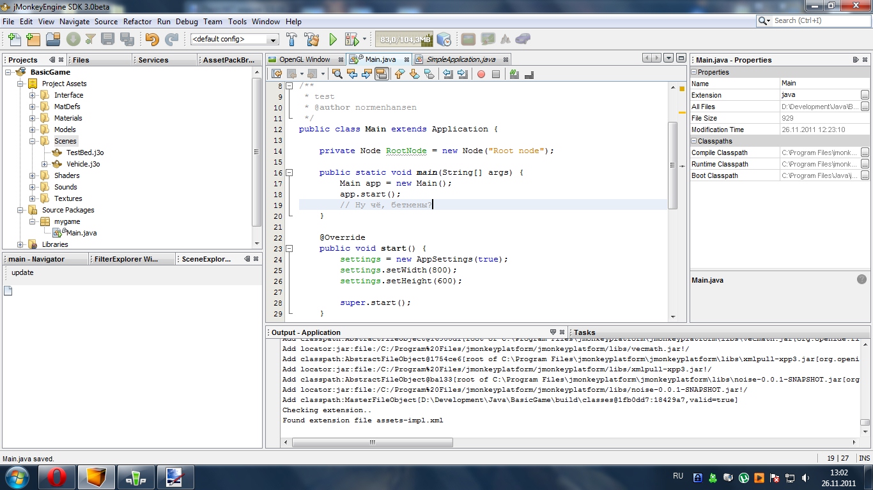Viewport: 873px width, 490px height.
Task: Start macro recording with the red circle
Action: (481, 74)
